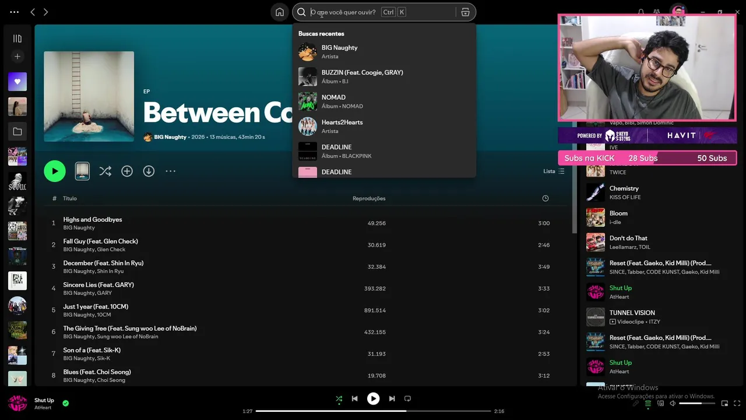Seek on the song progress bar
The width and height of the screenshot is (746, 420).
pos(373,411)
